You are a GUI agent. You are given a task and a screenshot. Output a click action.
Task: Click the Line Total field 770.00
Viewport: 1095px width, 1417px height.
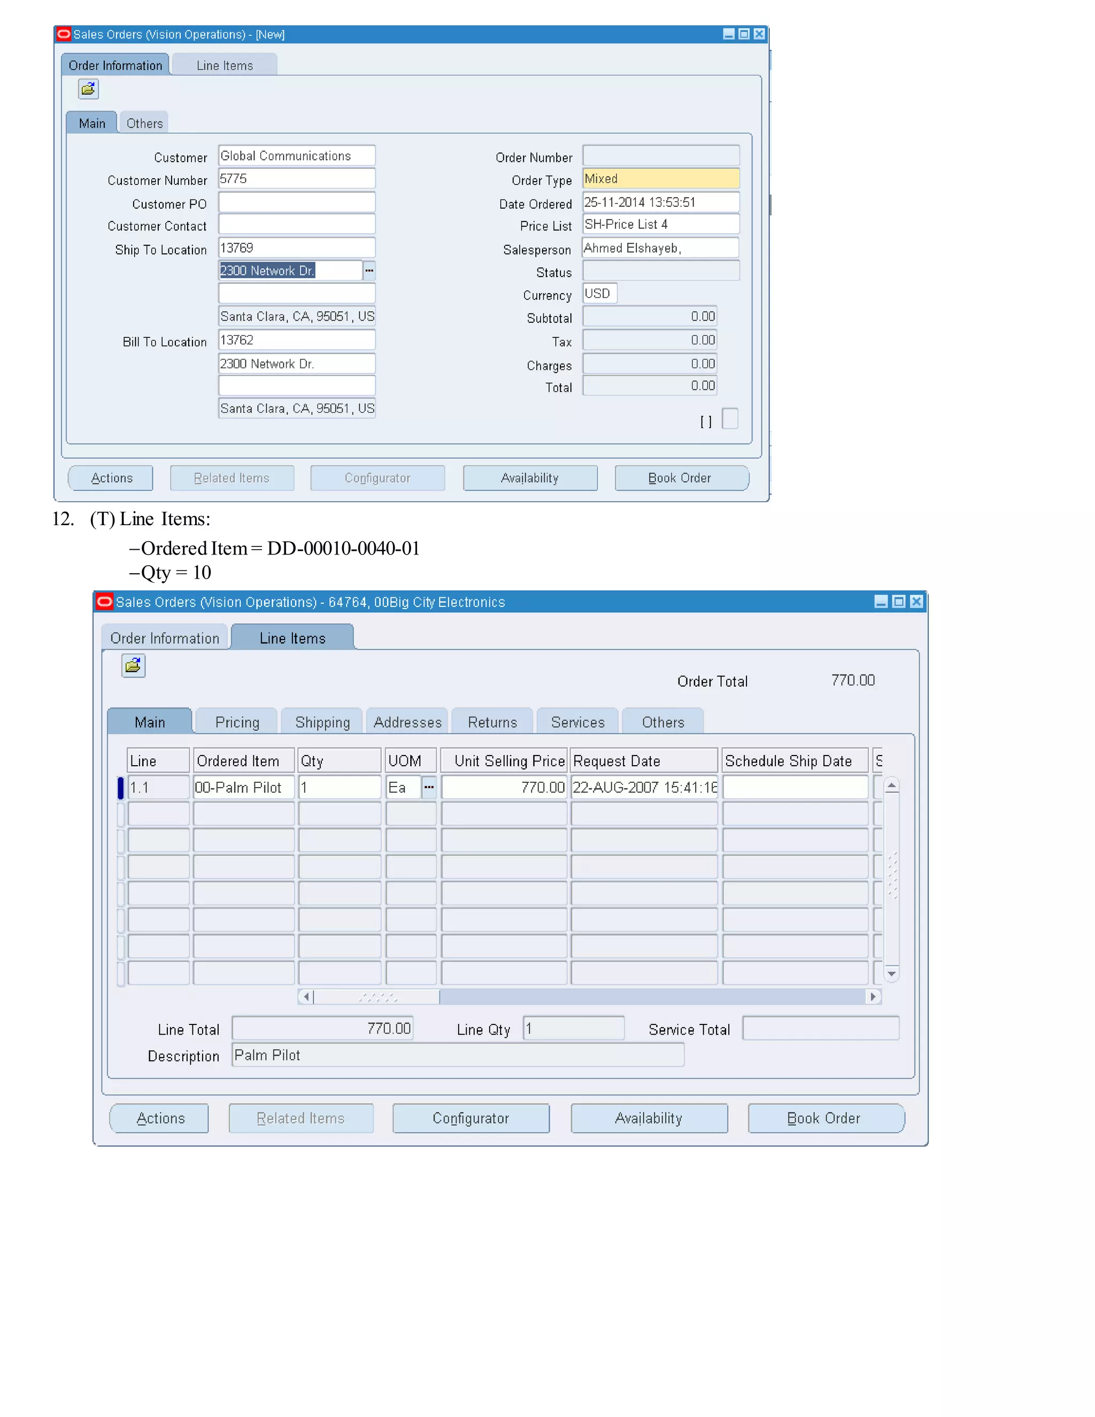coord(322,1028)
